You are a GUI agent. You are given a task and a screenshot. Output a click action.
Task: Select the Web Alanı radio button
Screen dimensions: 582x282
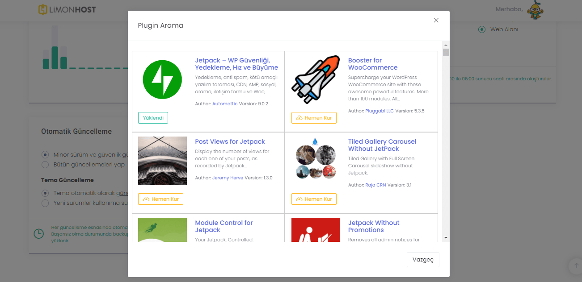[482, 29]
